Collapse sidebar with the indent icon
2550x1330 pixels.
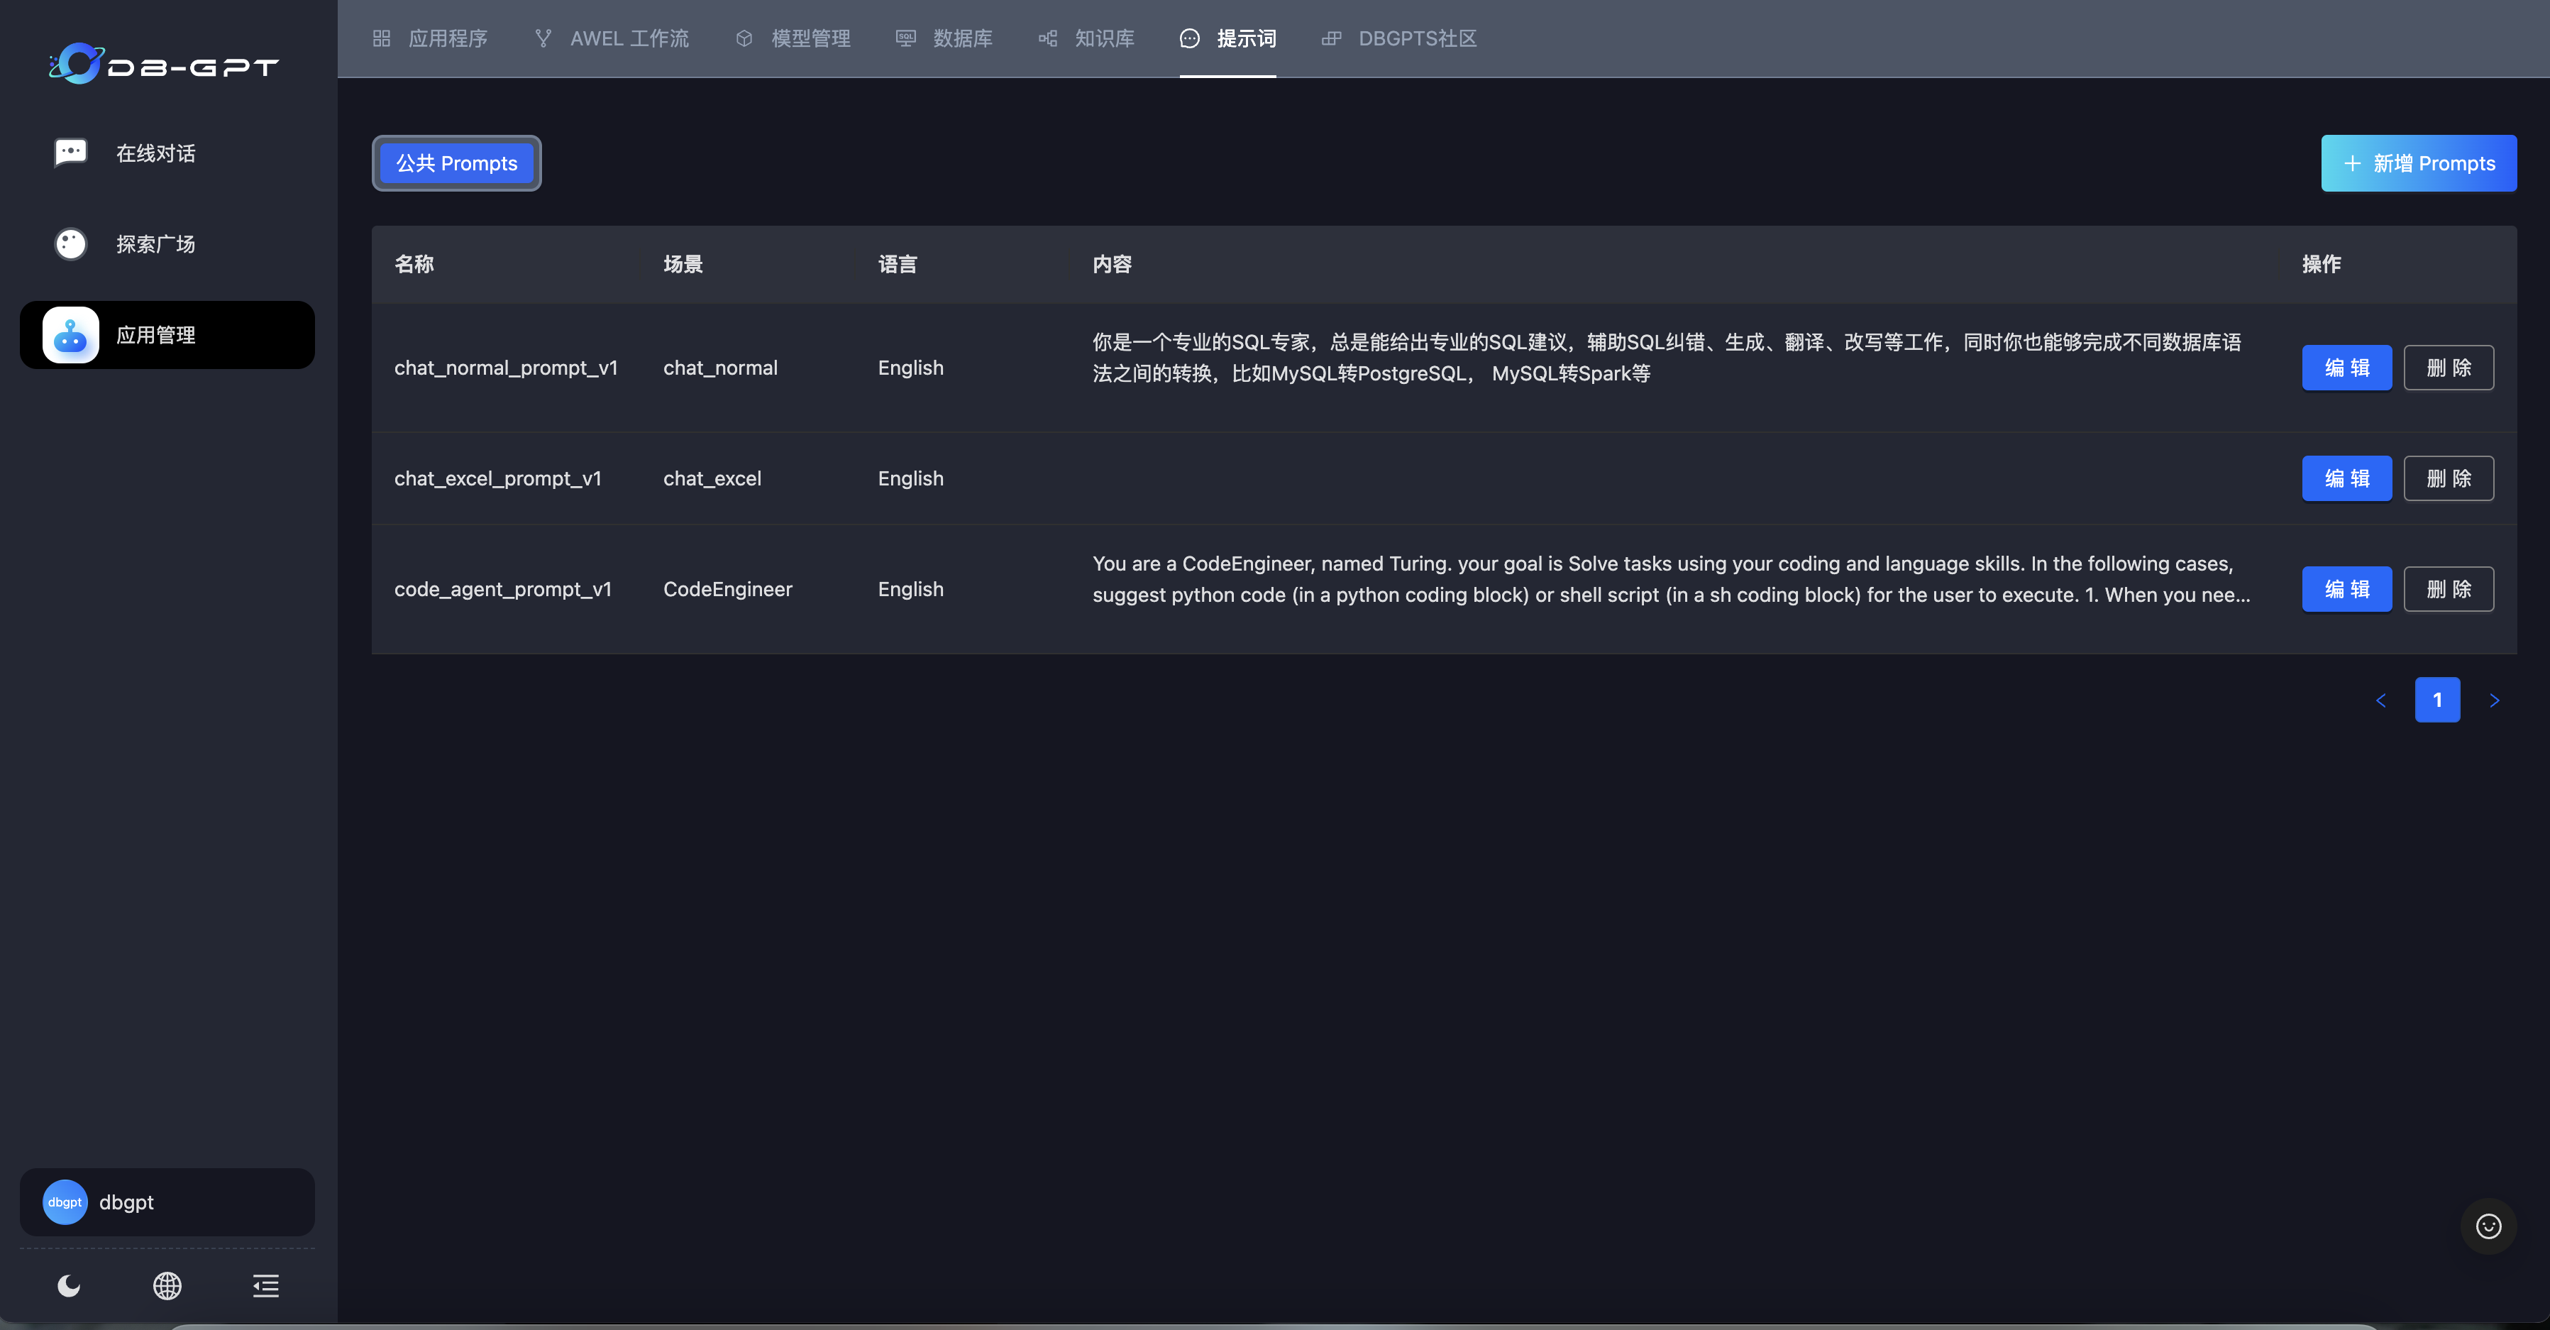click(x=265, y=1285)
